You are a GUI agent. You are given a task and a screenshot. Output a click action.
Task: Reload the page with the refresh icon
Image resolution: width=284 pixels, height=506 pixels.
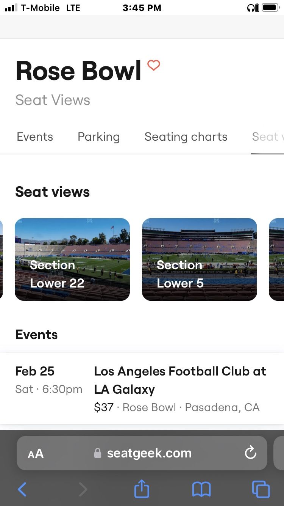tap(250, 453)
